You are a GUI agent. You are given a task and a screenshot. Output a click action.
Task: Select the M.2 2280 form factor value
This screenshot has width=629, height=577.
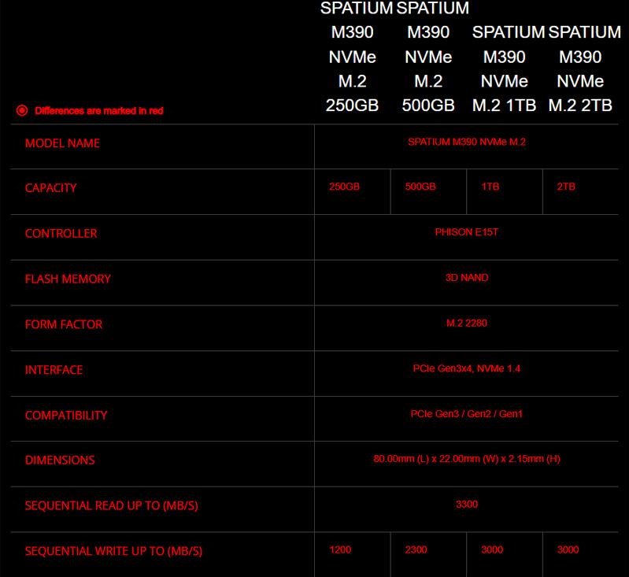pyautogui.click(x=466, y=324)
